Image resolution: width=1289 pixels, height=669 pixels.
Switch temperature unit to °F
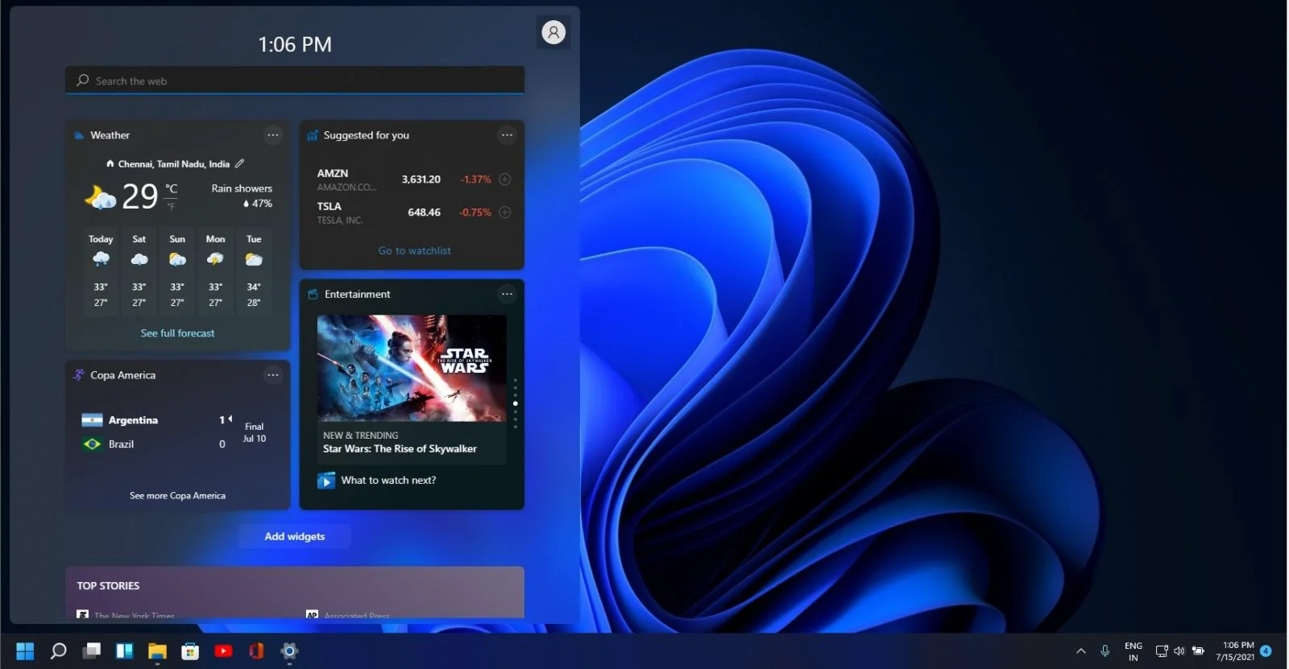tap(171, 207)
